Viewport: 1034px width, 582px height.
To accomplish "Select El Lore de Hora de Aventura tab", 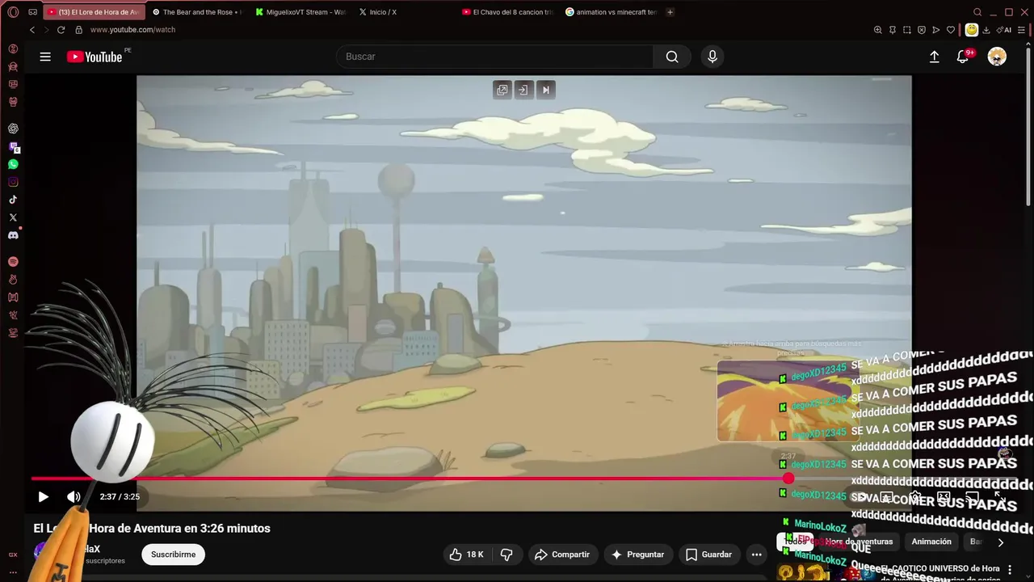I will coord(94,12).
